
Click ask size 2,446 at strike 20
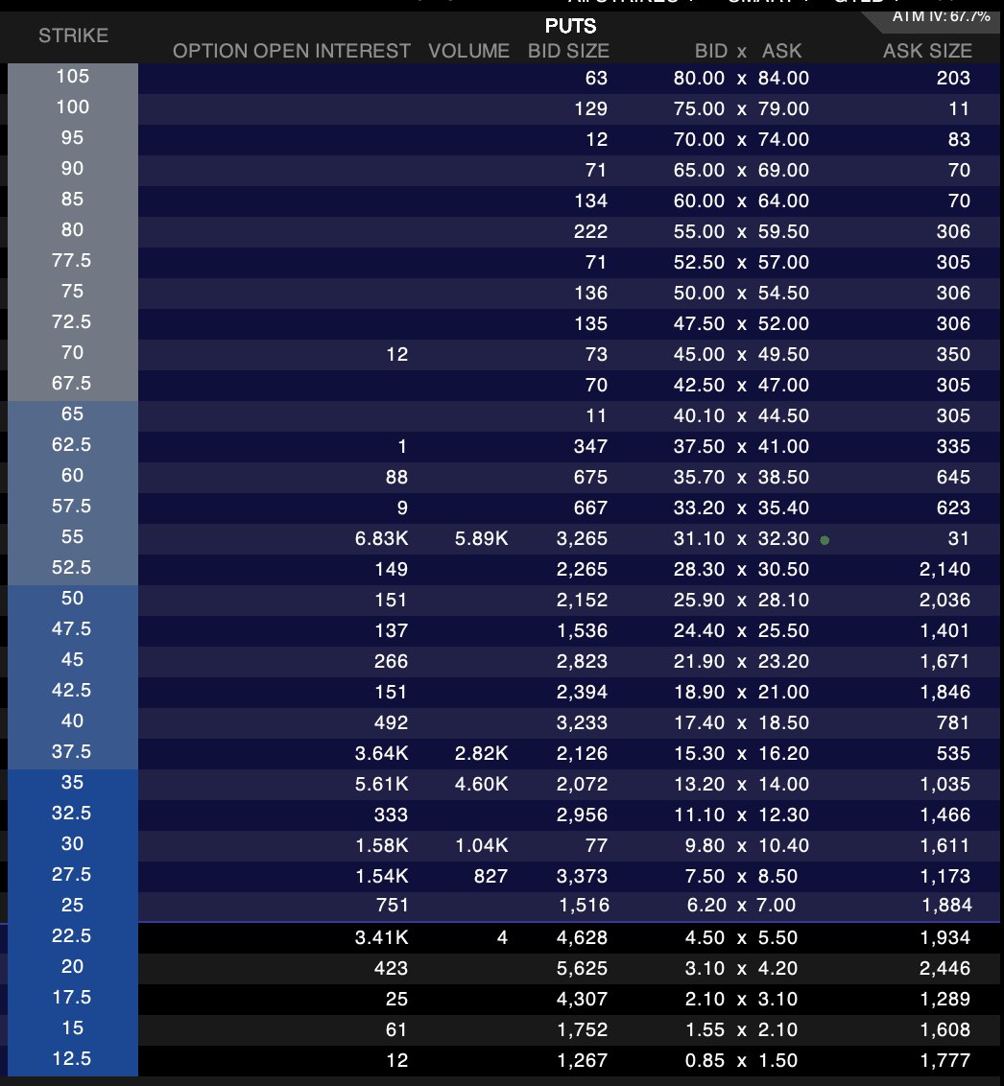(x=945, y=968)
